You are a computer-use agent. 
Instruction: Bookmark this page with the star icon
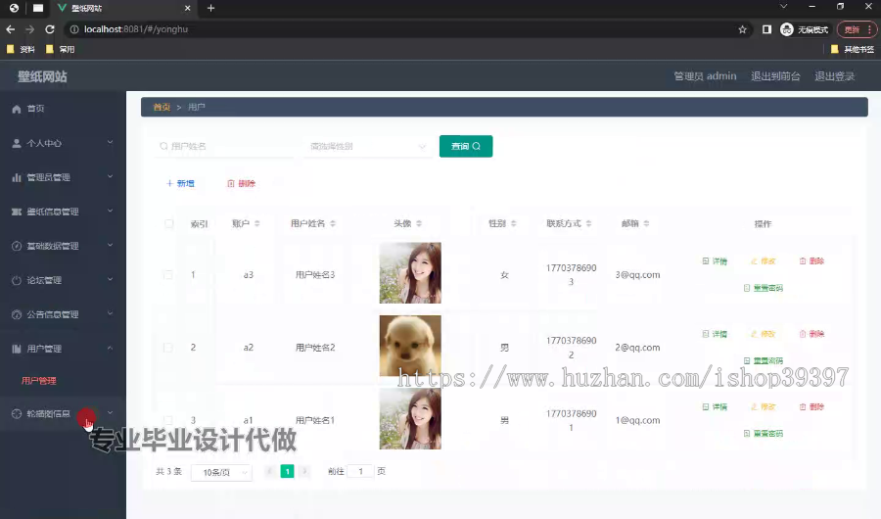742,29
